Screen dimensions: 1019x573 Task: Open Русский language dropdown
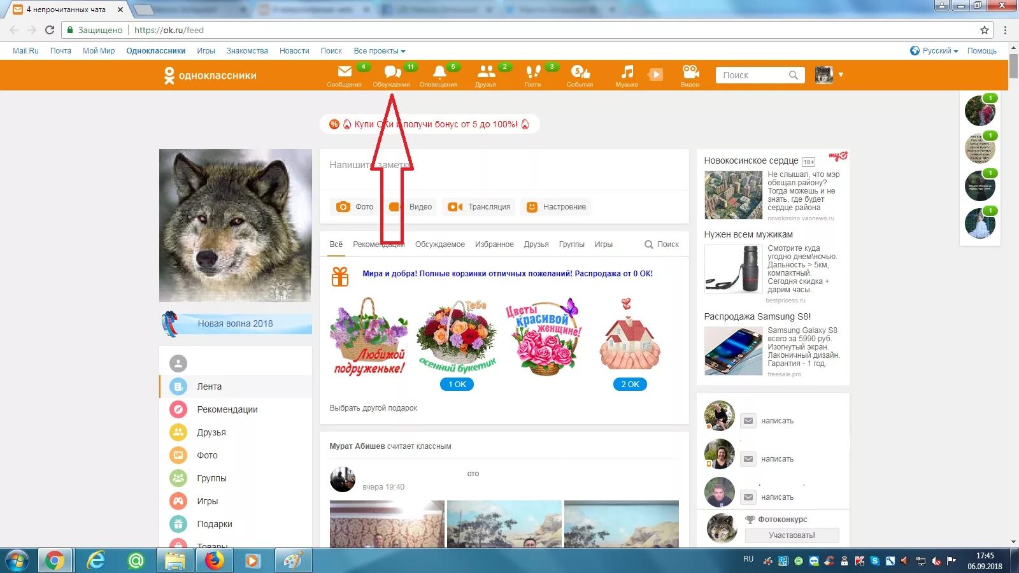pyautogui.click(x=934, y=51)
